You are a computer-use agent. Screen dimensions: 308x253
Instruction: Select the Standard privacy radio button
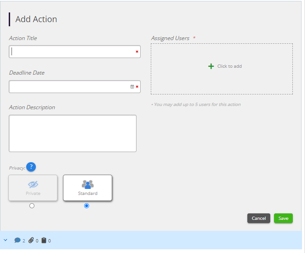click(x=87, y=206)
